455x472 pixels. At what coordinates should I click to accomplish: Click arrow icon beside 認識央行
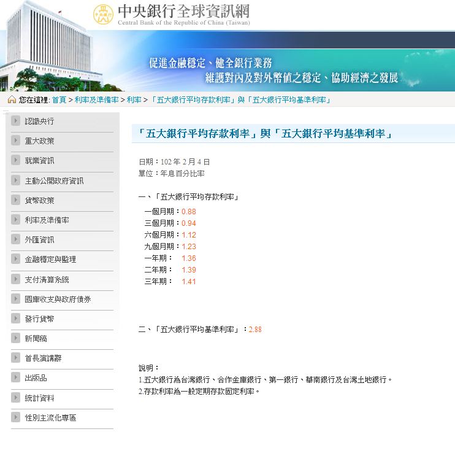tap(15, 121)
